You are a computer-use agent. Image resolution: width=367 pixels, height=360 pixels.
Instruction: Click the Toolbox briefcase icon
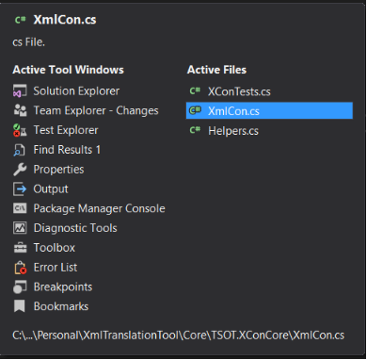click(20, 248)
